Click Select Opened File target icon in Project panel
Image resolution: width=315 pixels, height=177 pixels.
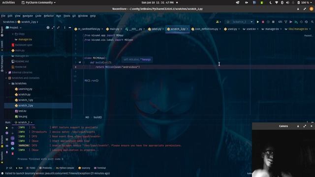click(x=48, y=28)
